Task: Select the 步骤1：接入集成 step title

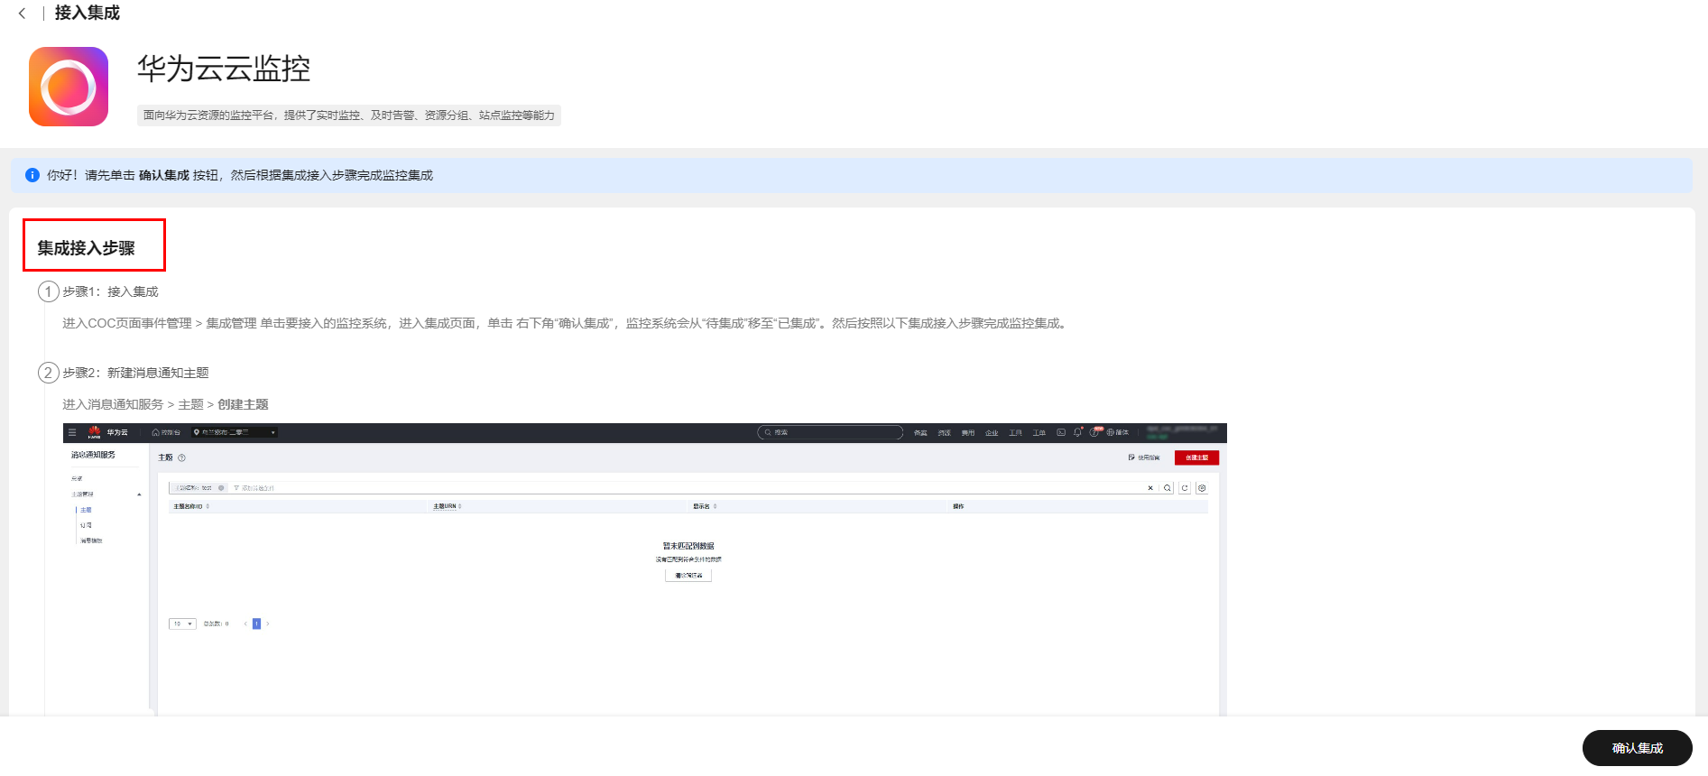Action: [x=110, y=291]
